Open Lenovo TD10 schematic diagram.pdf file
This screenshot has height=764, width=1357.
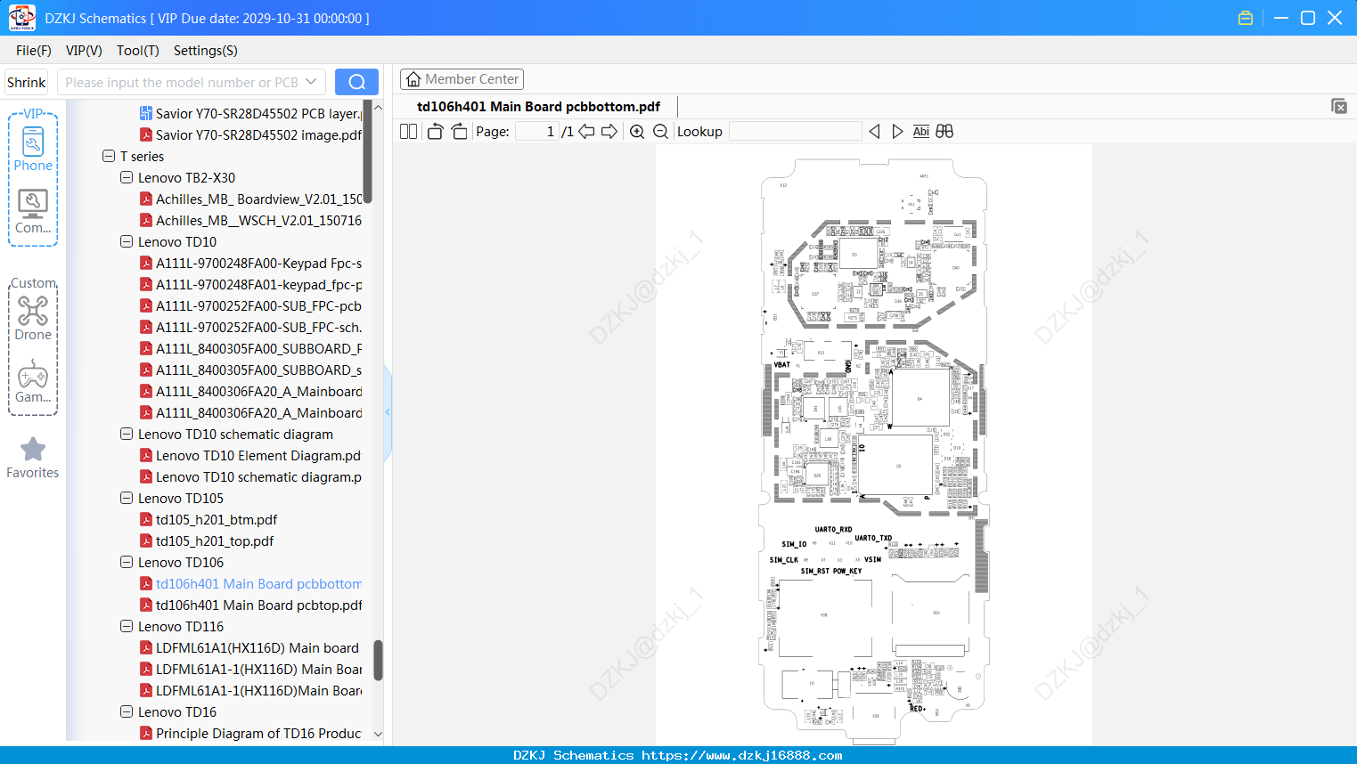tap(258, 476)
